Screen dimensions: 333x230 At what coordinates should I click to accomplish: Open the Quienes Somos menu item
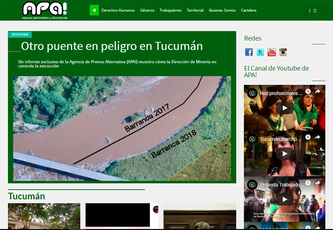(222, 10)
